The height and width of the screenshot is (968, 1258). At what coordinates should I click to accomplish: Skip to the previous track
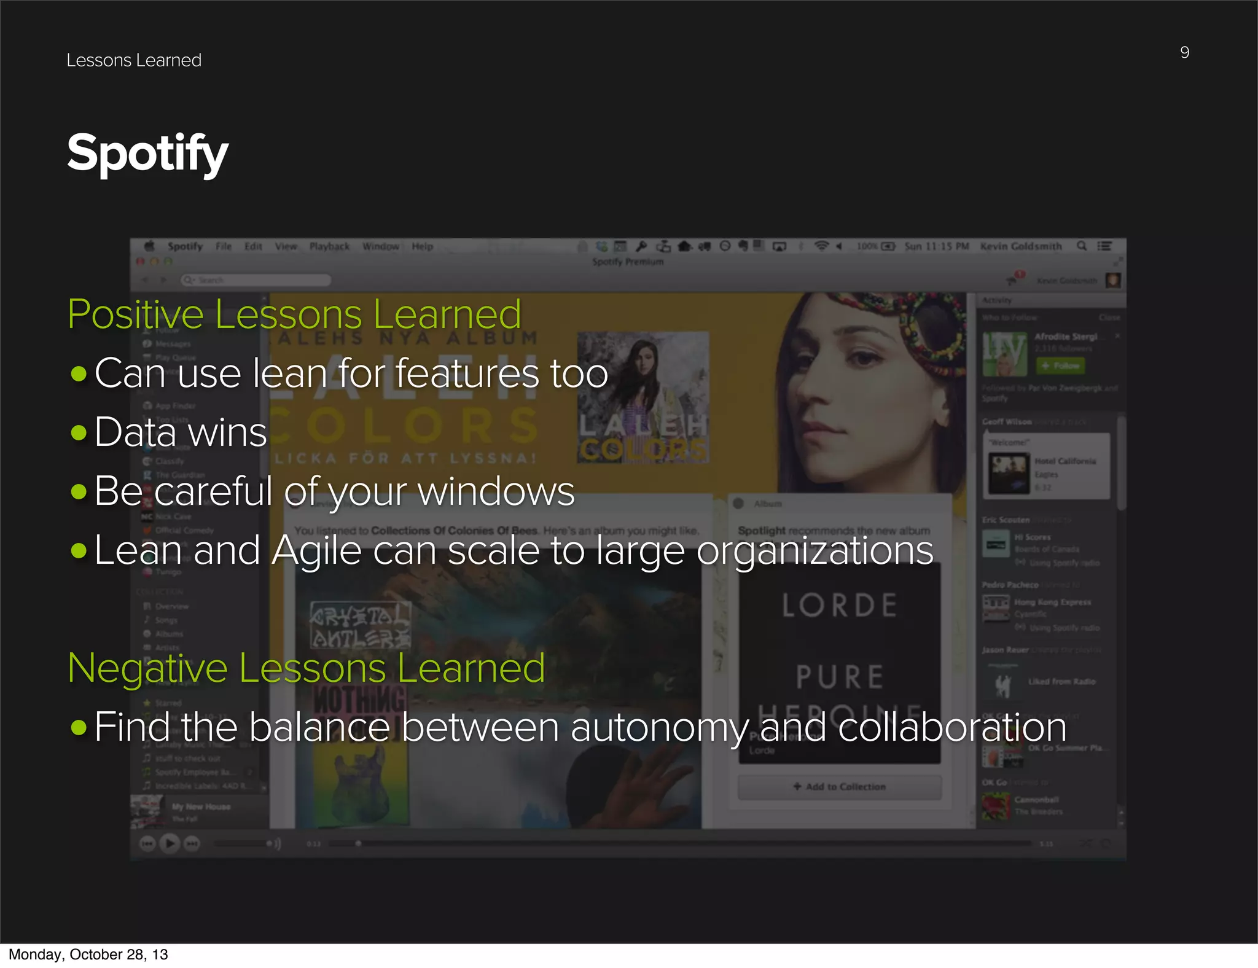point(147,844)
